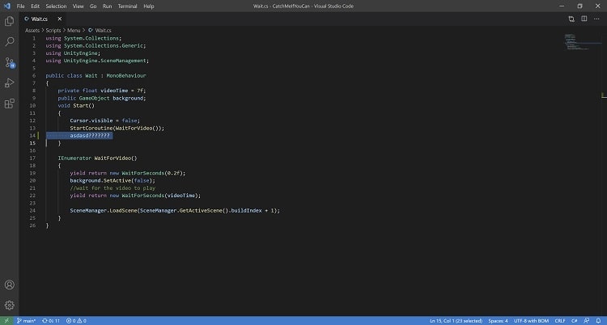This screenshot has height=325, width=607.
Task: Click the Open Changes icon in editor toolbar
Action: pyautogui.click(x=571, y=19)
